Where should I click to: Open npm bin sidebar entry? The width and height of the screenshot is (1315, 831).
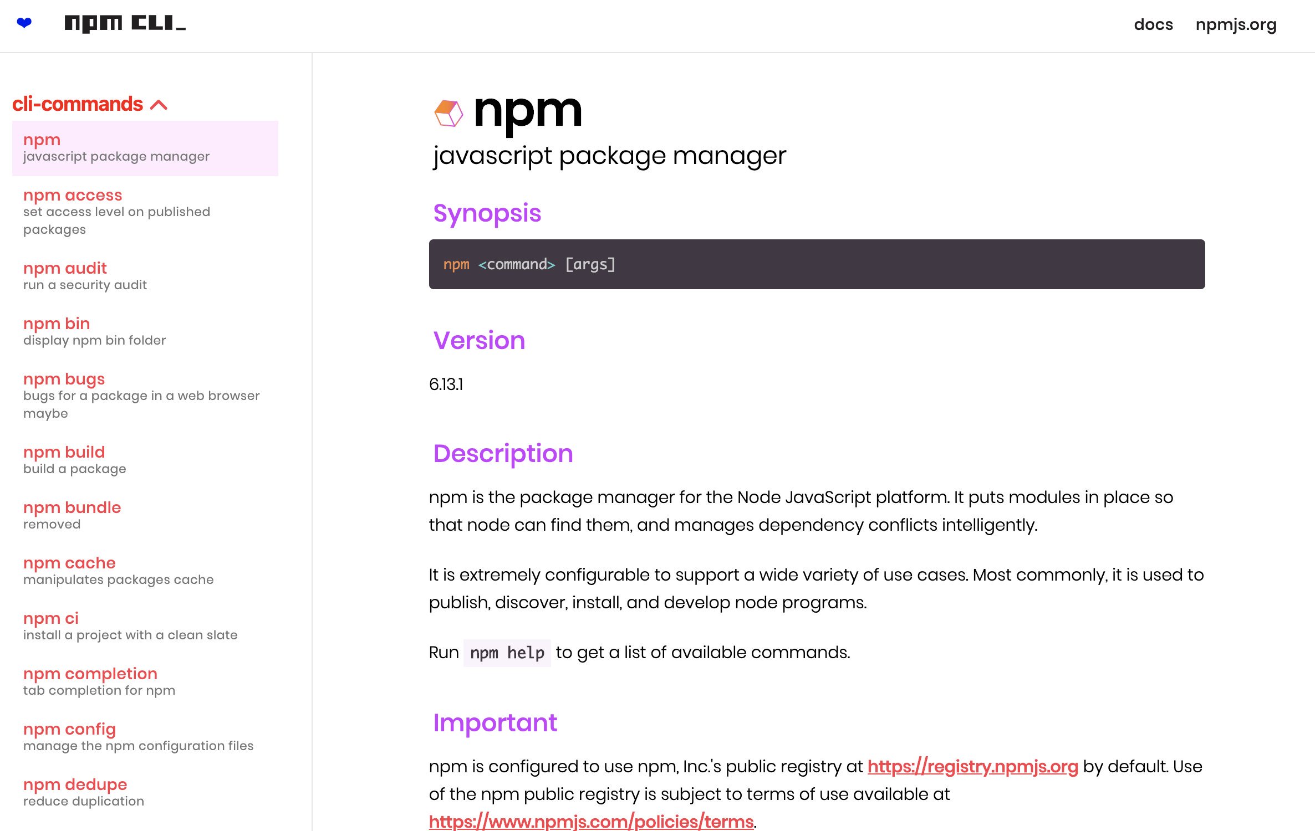point(145,331)
